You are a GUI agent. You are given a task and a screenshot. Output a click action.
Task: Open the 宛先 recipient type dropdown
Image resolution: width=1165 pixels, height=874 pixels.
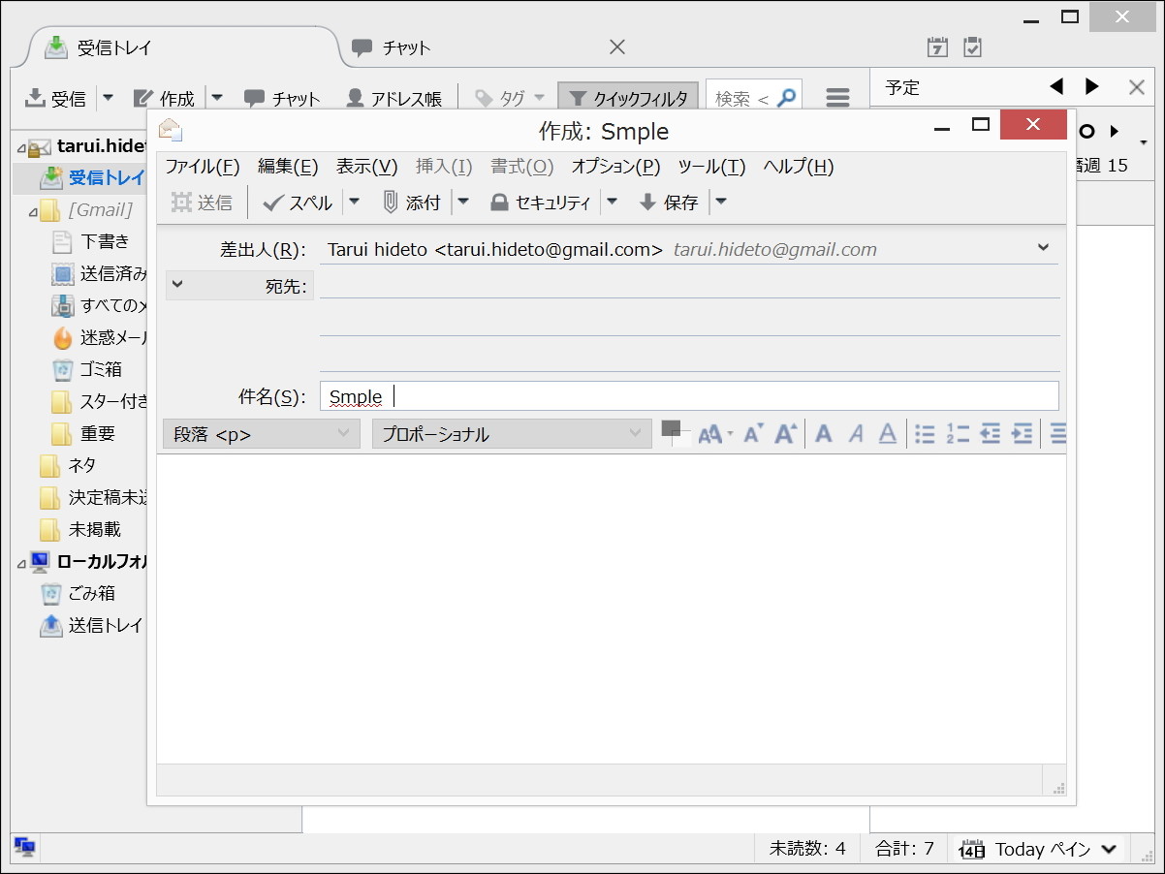(x=239, y=286)
